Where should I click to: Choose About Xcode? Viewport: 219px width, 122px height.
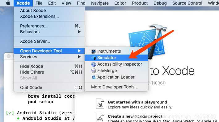pyautogui.click(x=49, y=10)
